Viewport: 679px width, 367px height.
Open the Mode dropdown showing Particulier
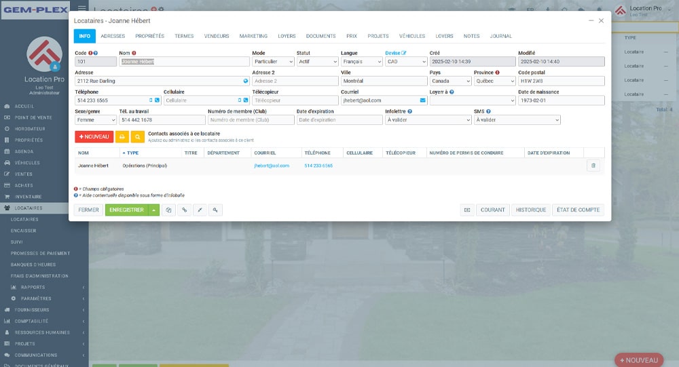[x=272, y=62]
